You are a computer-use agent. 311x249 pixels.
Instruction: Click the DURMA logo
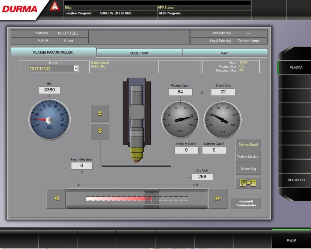tap(20, 9)
